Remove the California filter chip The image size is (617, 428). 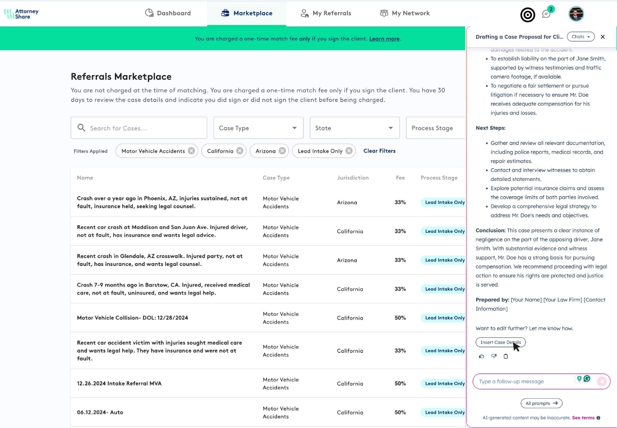coord(239,151)
